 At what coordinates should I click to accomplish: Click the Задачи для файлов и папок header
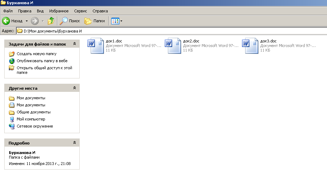coord(37,44)
